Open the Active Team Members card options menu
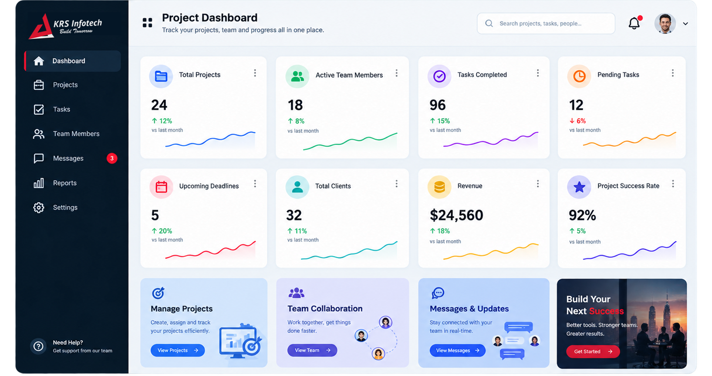 pyautogui.click(x=397, y=73)
